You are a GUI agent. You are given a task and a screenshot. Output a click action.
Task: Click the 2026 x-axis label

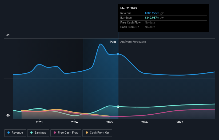coord(145,122)
